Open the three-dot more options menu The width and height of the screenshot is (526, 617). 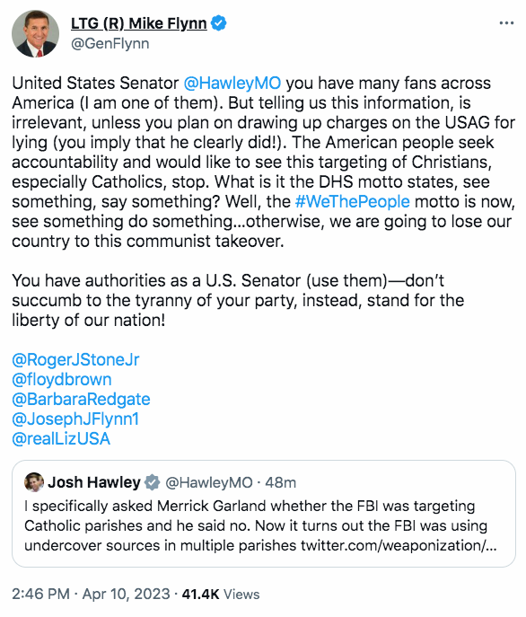point(506,23)
